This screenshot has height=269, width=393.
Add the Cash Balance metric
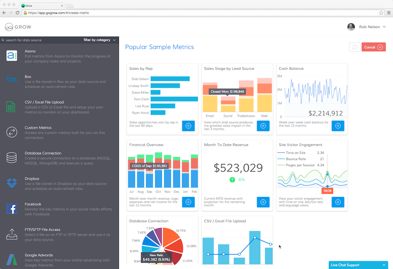(x=338, y=126)
